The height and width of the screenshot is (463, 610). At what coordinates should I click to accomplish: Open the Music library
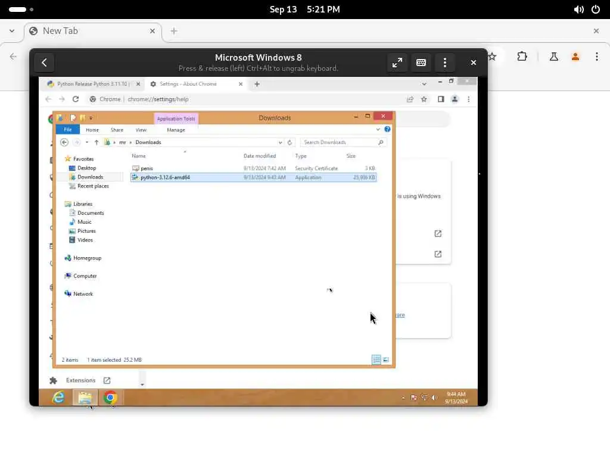[84, 221]
